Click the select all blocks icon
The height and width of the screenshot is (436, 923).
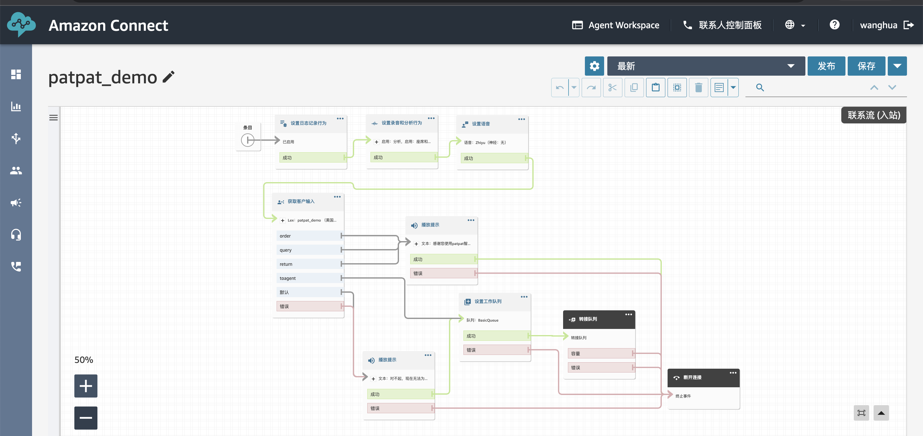677,88
